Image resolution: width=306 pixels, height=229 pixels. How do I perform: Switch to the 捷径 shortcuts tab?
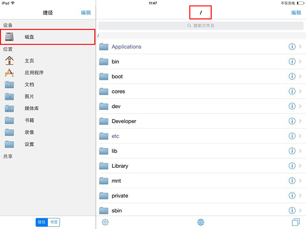coord(42,222)
